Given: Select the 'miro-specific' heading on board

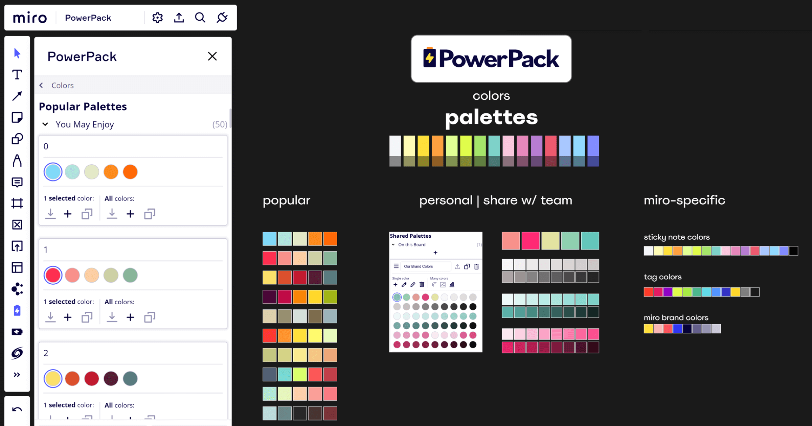Looking at the screenshot, I should [684, 200].
